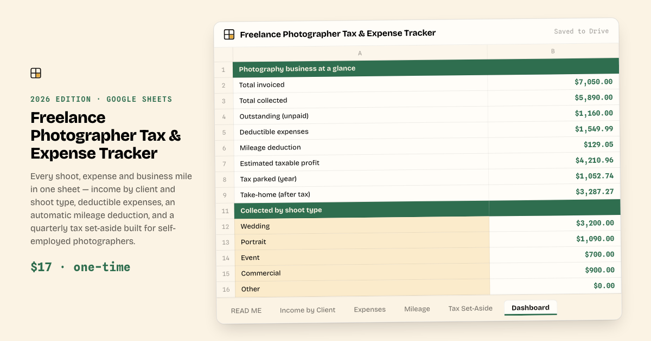Select the 'Take-home (after tax)' cell

(x=361, y=194)
